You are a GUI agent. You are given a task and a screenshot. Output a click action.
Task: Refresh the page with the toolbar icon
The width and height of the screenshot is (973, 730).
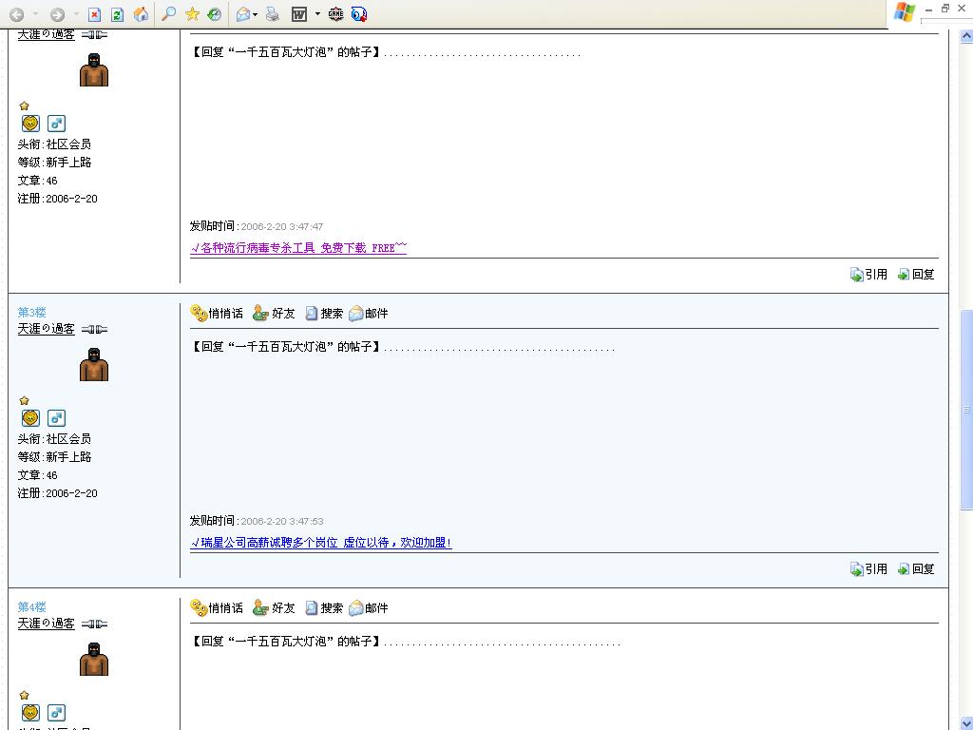coord(117,14)
